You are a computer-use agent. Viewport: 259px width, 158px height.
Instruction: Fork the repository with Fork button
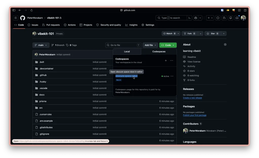coord(190,34)
